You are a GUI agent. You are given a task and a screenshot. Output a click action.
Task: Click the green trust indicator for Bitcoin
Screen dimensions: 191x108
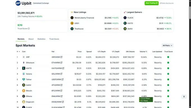pyautogui.click(x=168, y=91)
